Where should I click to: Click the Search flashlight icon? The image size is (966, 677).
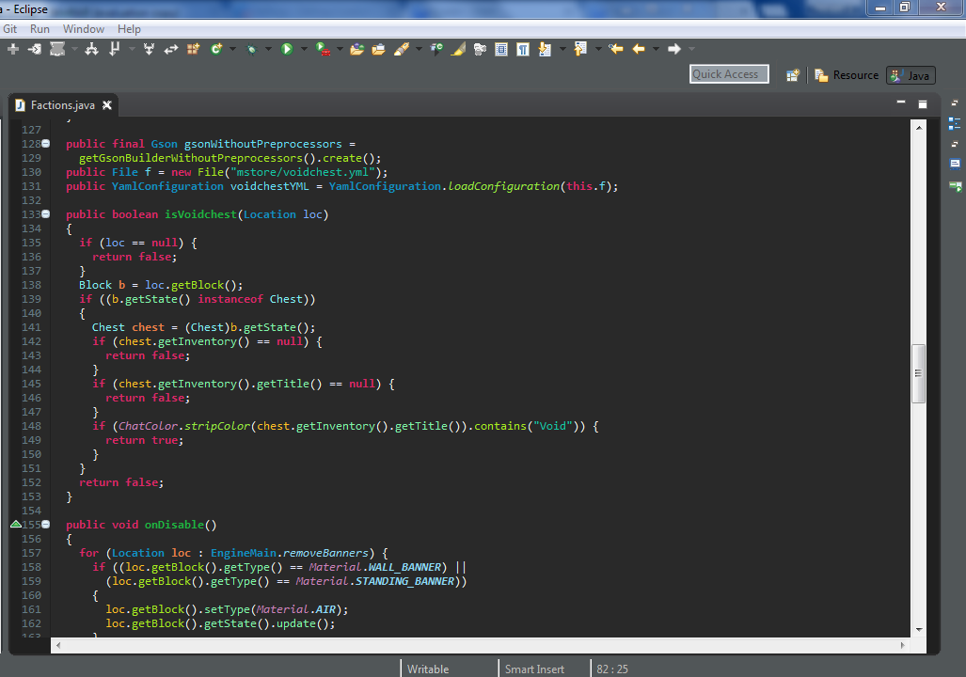[x=401, y=49]
